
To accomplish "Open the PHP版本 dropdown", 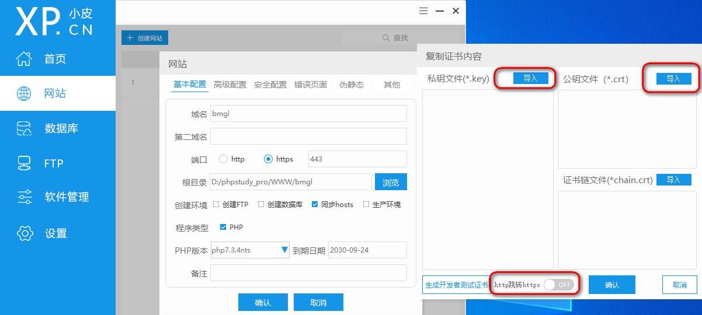I will (250, 250).
